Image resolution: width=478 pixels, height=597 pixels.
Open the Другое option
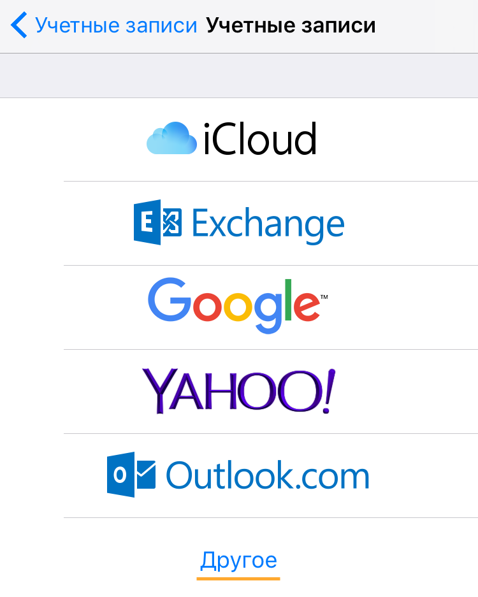coord(239,561)
